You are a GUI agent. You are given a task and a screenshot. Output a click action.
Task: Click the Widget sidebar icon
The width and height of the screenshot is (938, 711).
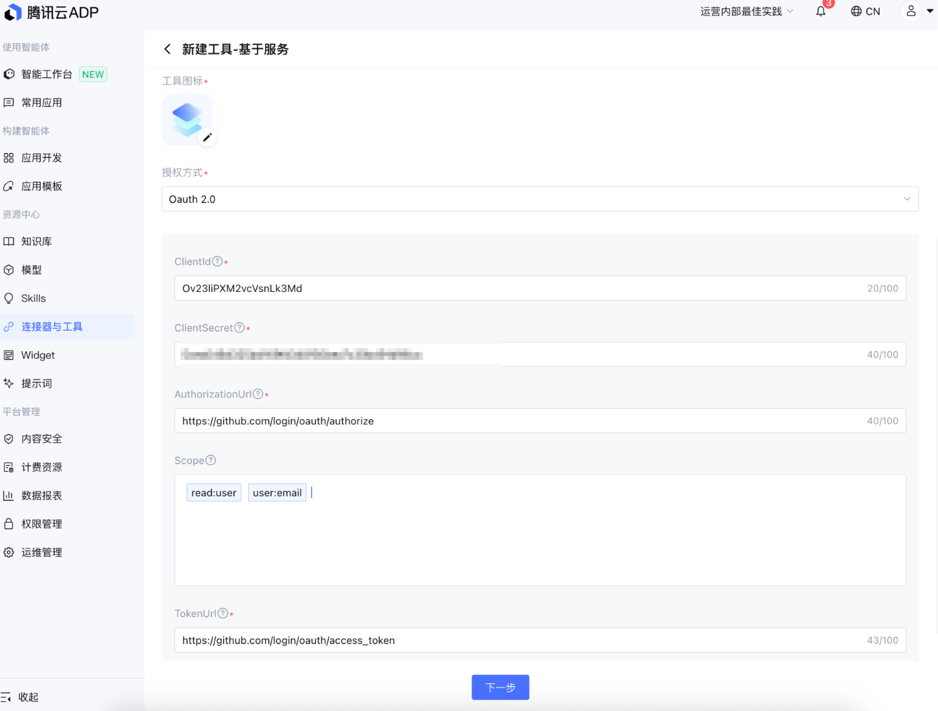[9, 355]
